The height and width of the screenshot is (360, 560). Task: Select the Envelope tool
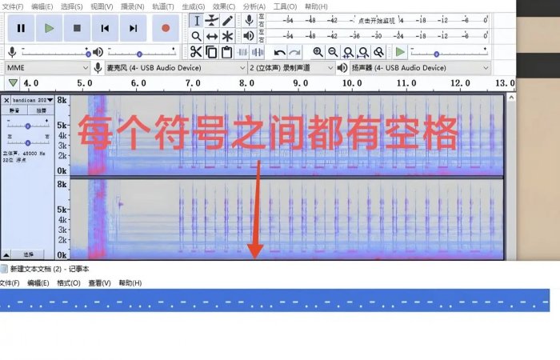coord(212,20)
